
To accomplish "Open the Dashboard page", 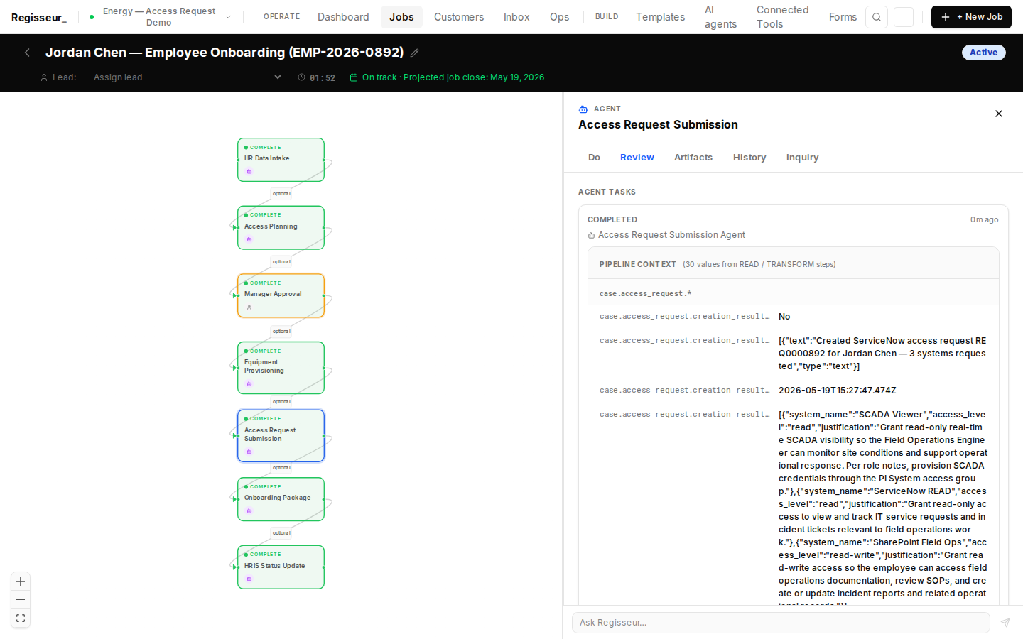I will (343, 17).
